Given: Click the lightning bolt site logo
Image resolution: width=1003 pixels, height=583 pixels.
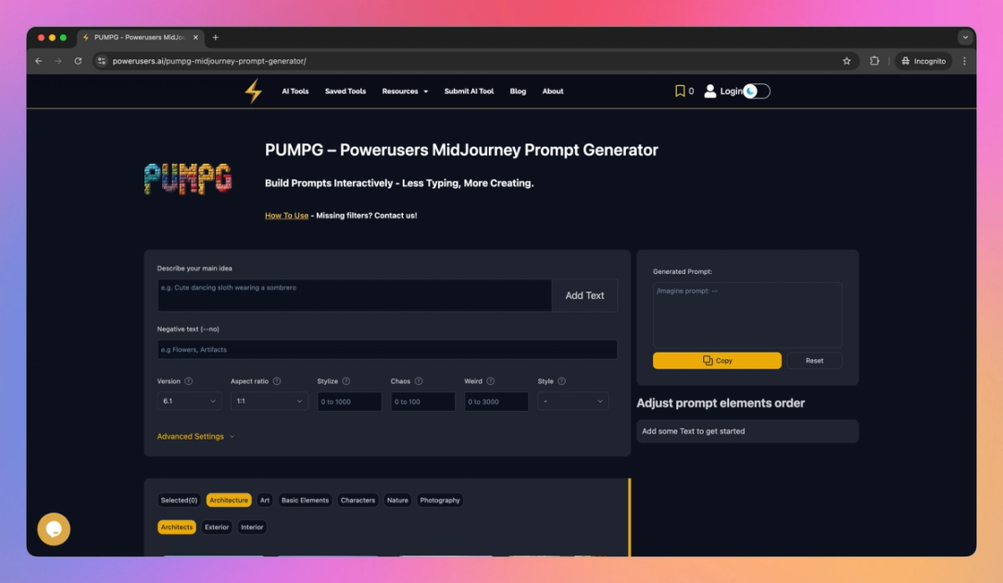Looking at the screenshot, I should [252, 91].
